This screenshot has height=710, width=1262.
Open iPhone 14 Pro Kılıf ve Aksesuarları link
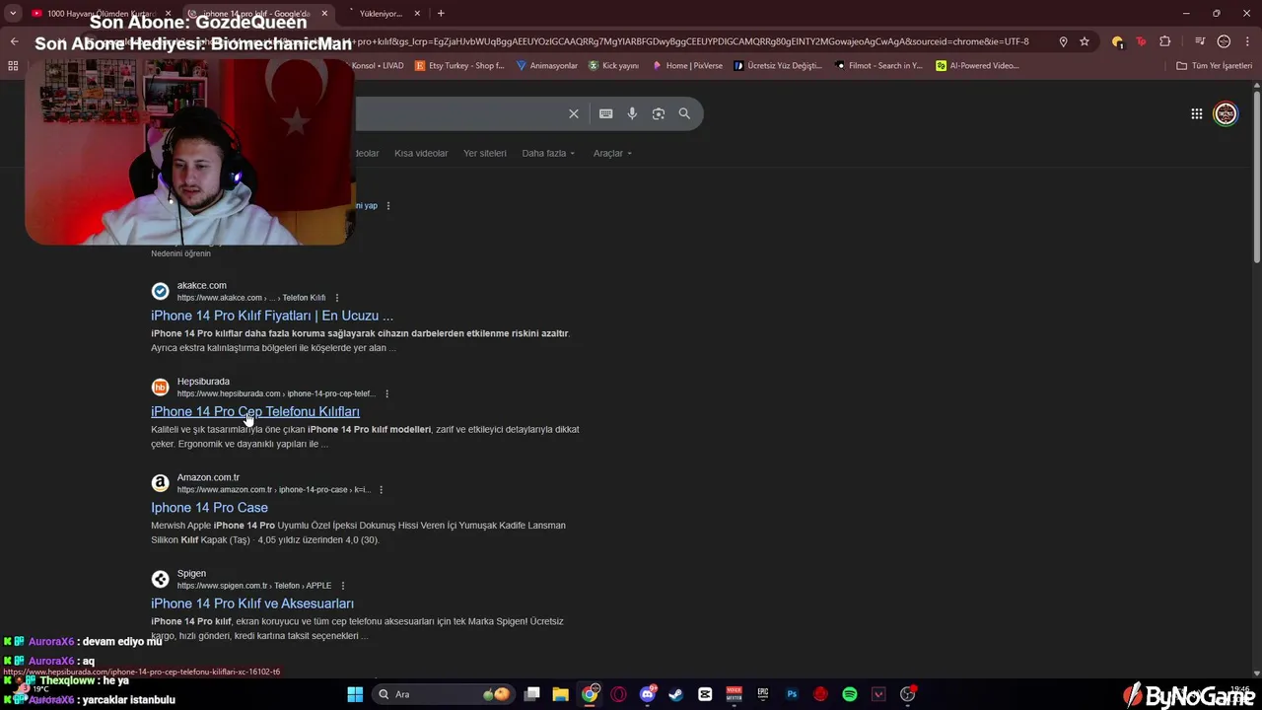click(252, 603)
